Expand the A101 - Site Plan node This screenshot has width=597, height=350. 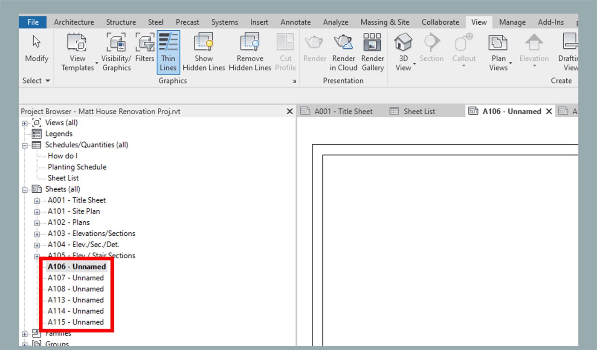pyautogui.click(x=37, y=212)
